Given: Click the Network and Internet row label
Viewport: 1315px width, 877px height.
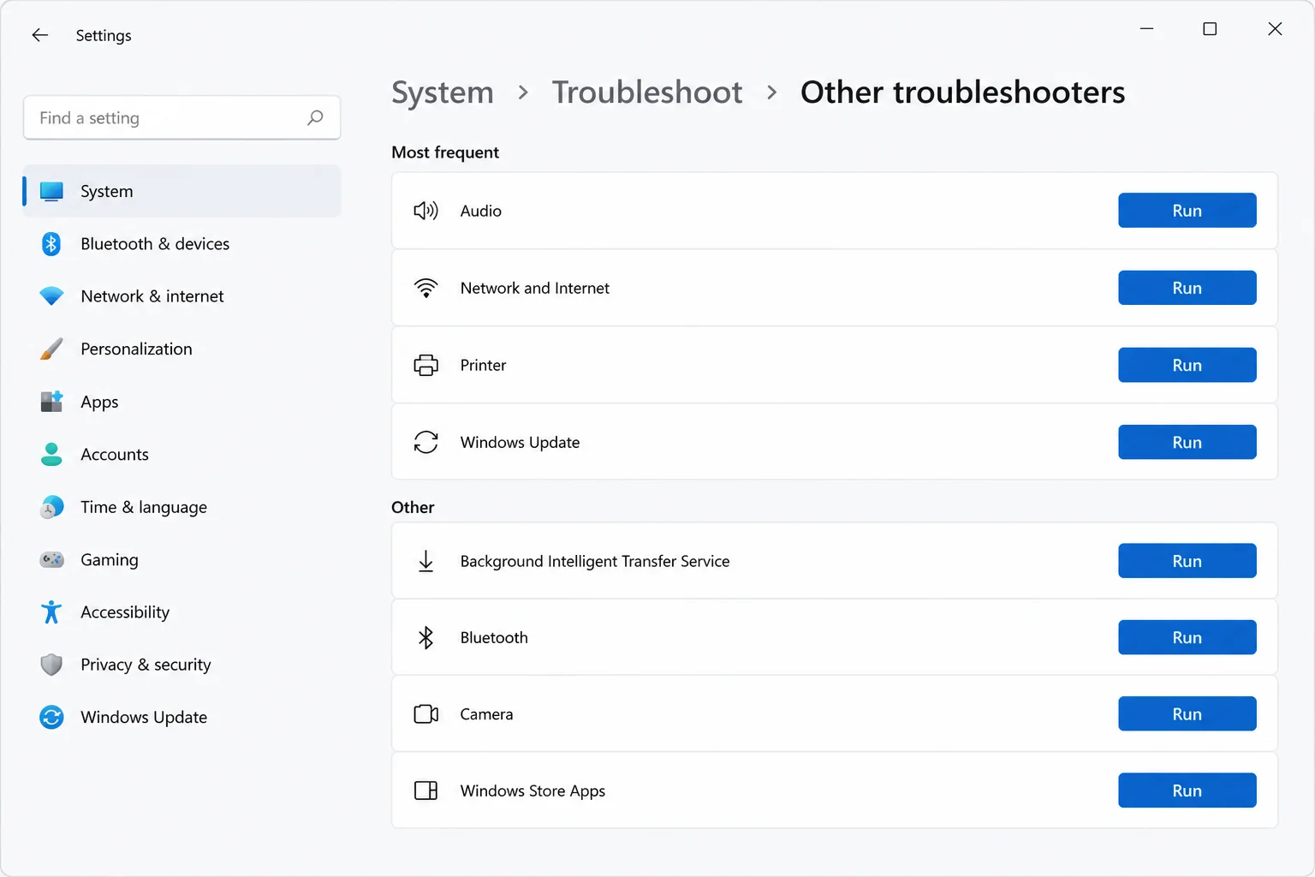Looking at the screenshot, I should coord(535,288).
